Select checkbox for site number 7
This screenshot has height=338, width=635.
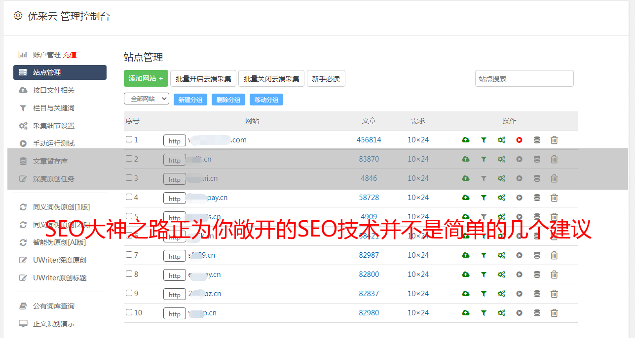(x=129, y=255)
